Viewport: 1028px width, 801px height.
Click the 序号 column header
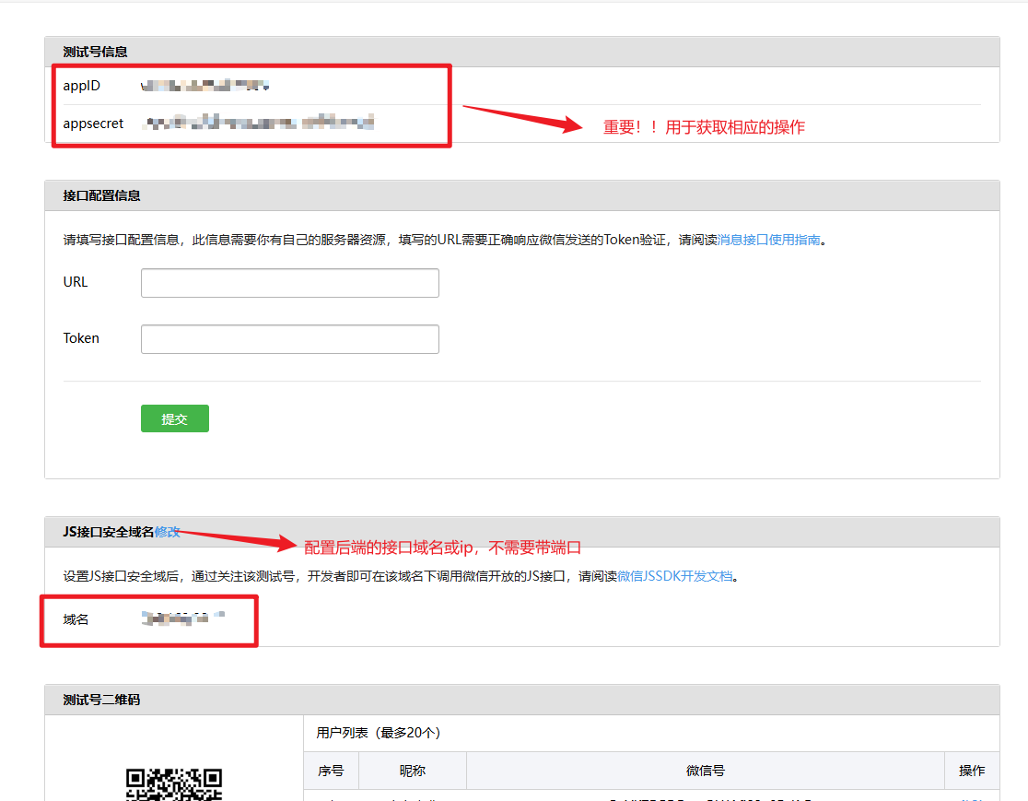331,771
